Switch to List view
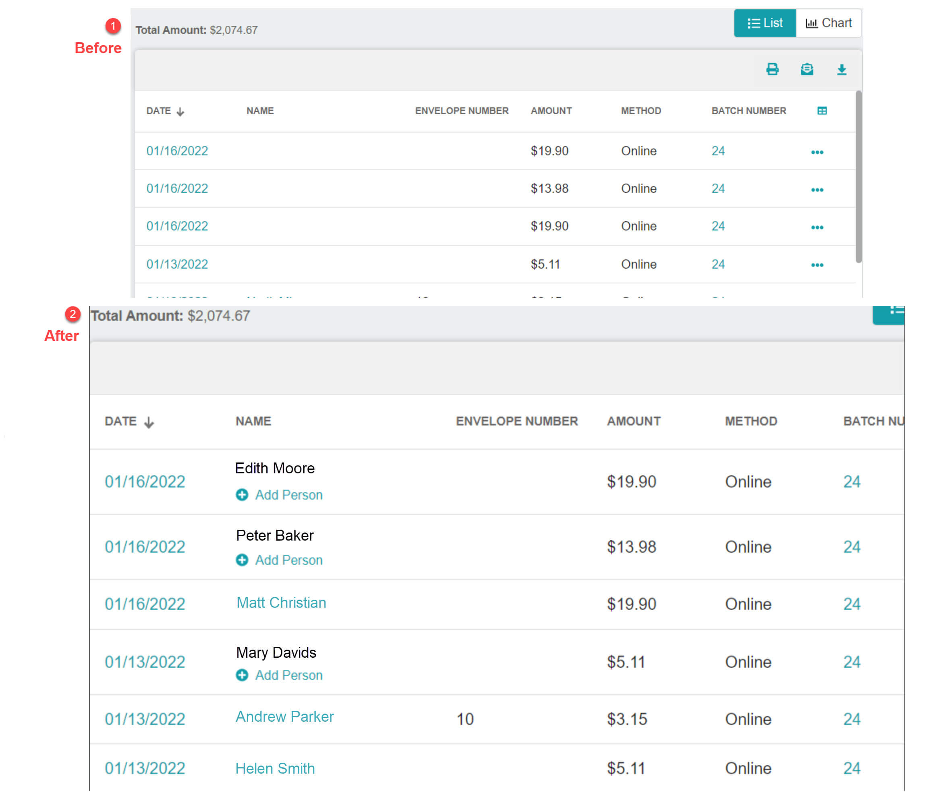 [x=765, y=23]
